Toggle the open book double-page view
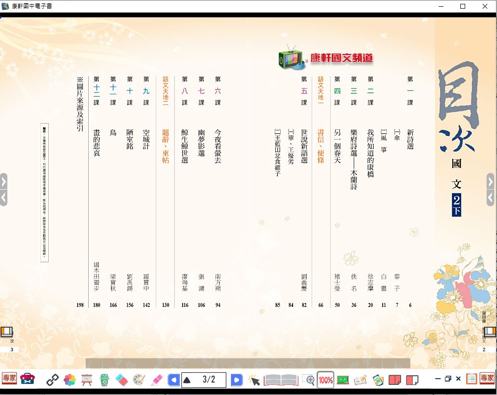Screen dimensions: 497x395 281,380
